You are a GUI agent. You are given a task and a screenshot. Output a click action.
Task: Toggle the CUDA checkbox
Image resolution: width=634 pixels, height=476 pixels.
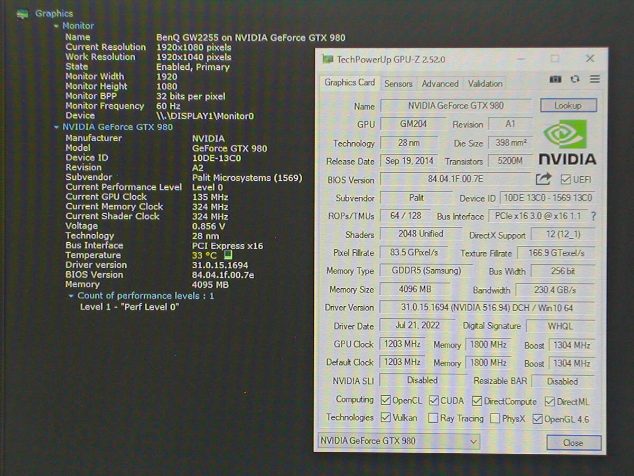(x=434, y=400)
